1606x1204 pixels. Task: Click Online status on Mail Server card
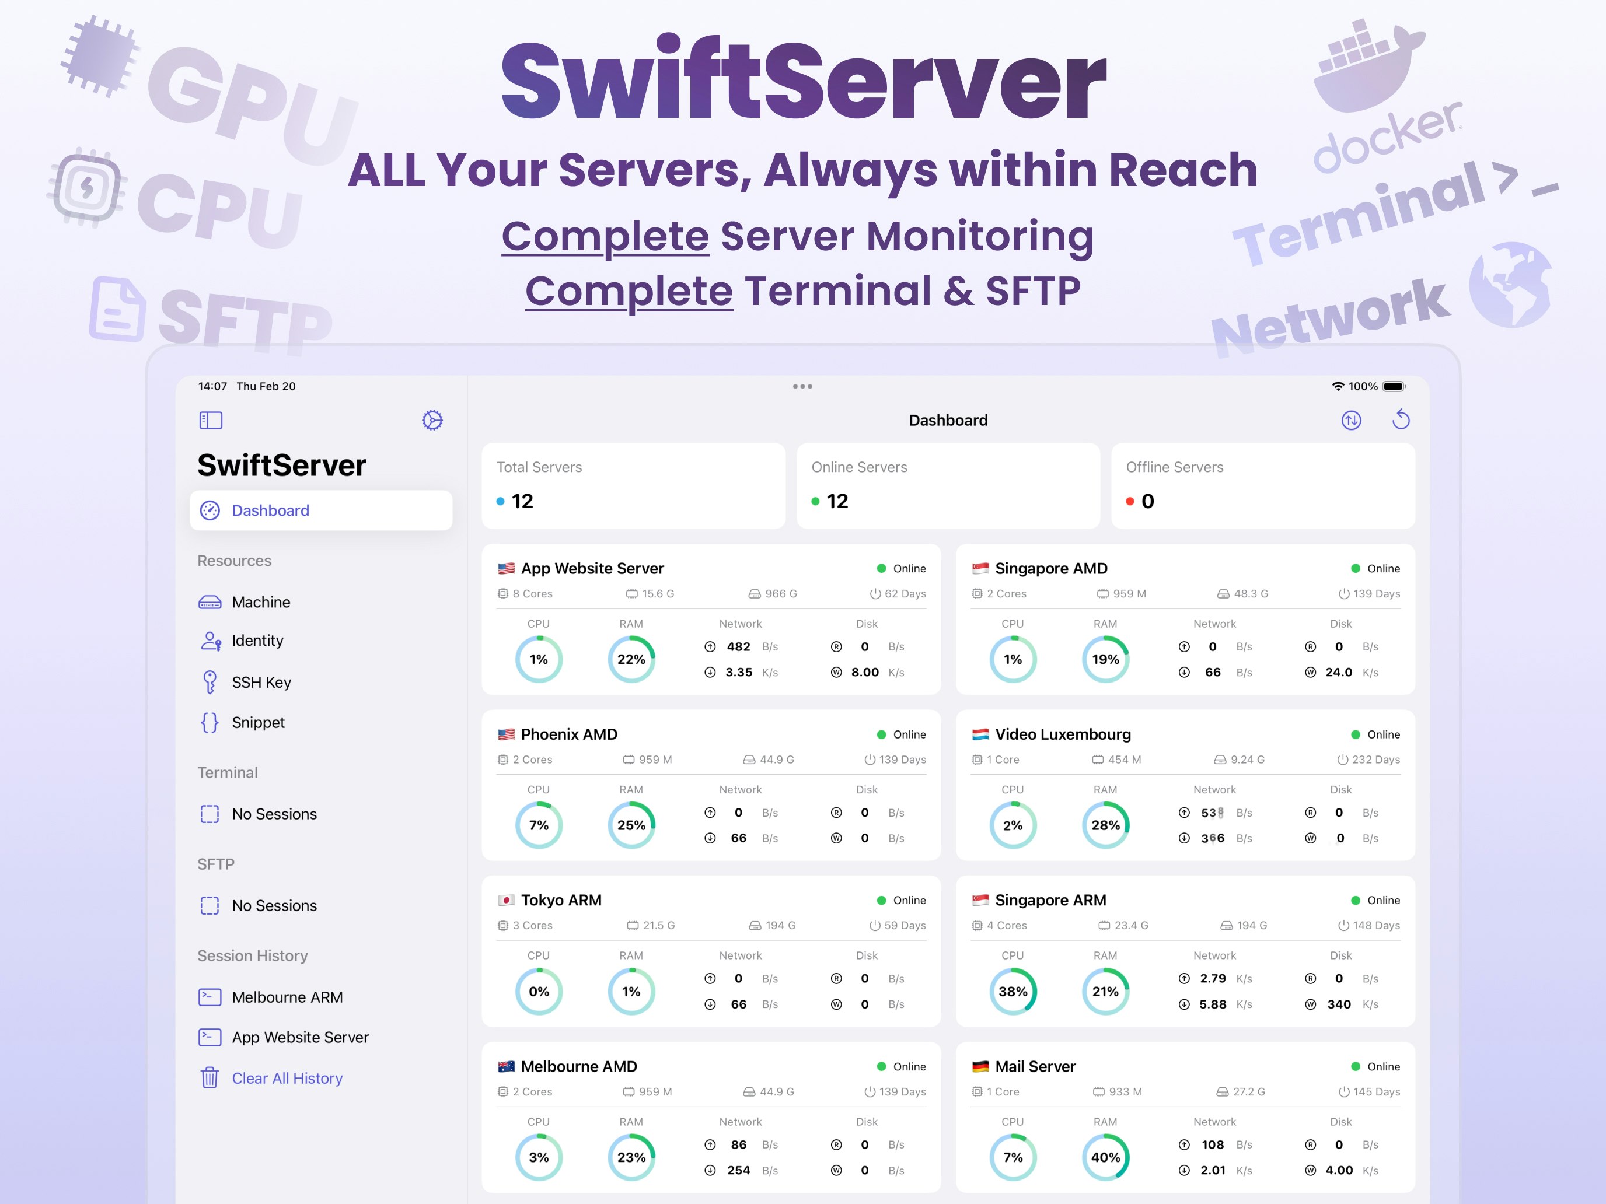point(1376,1066)
